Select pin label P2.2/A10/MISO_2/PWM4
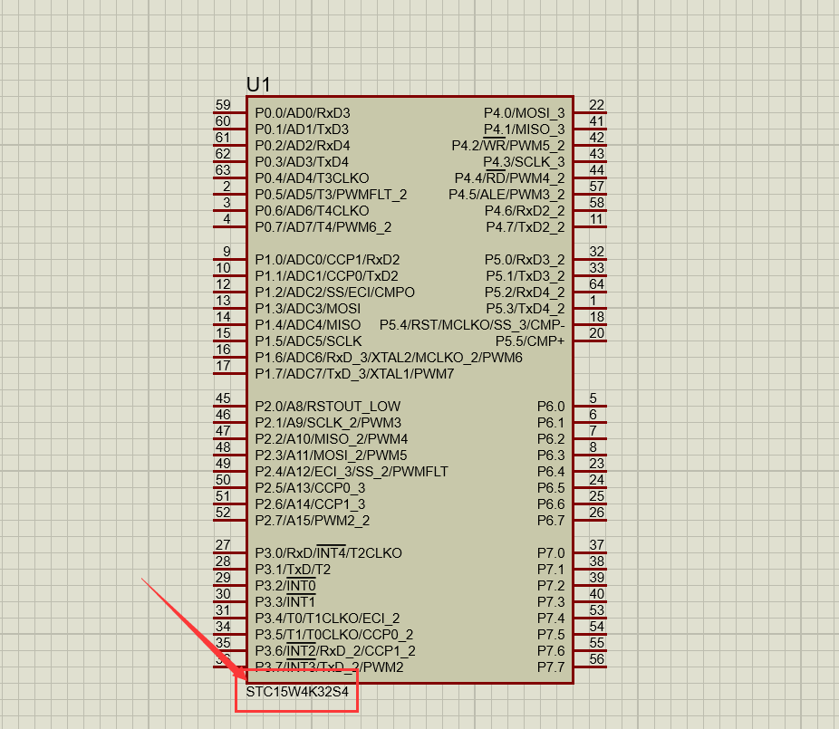This screenshot has width=839, height=729. pyautogui.click(x=332, y=439)
